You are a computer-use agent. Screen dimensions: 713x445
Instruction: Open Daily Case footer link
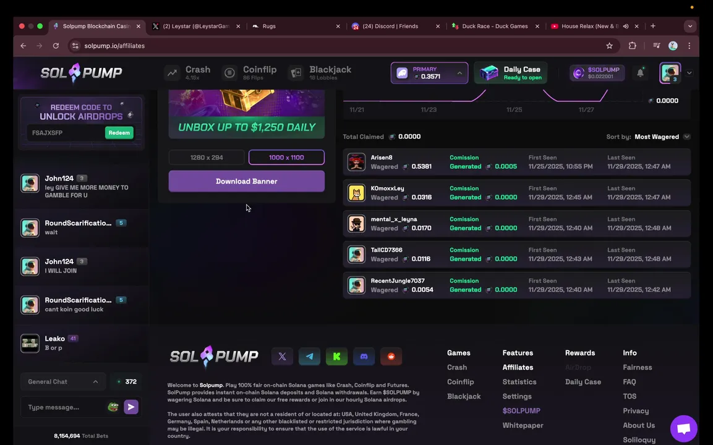583,382
